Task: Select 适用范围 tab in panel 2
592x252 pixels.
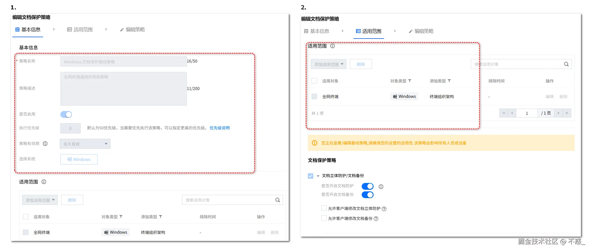Action: point(369,31)
